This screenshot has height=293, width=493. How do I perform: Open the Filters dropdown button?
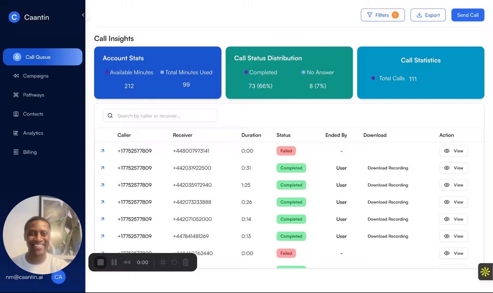click(383, 15)
